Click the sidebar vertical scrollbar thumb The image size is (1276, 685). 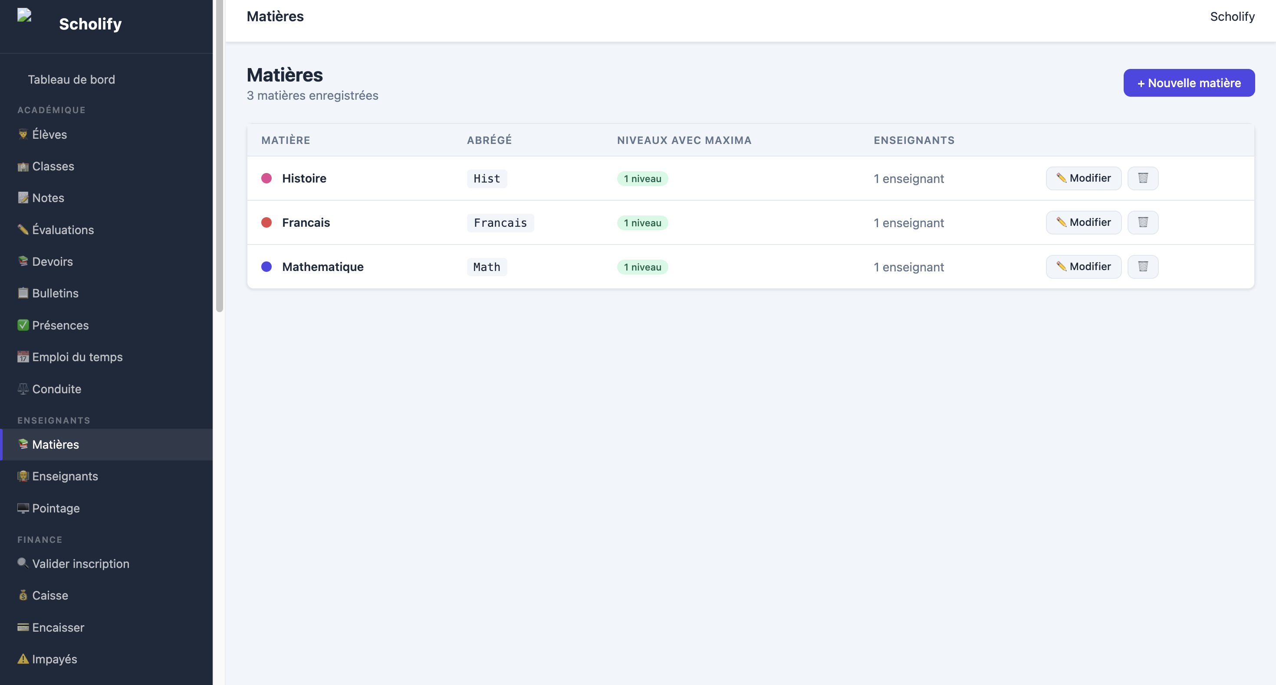tap(220, 156)
